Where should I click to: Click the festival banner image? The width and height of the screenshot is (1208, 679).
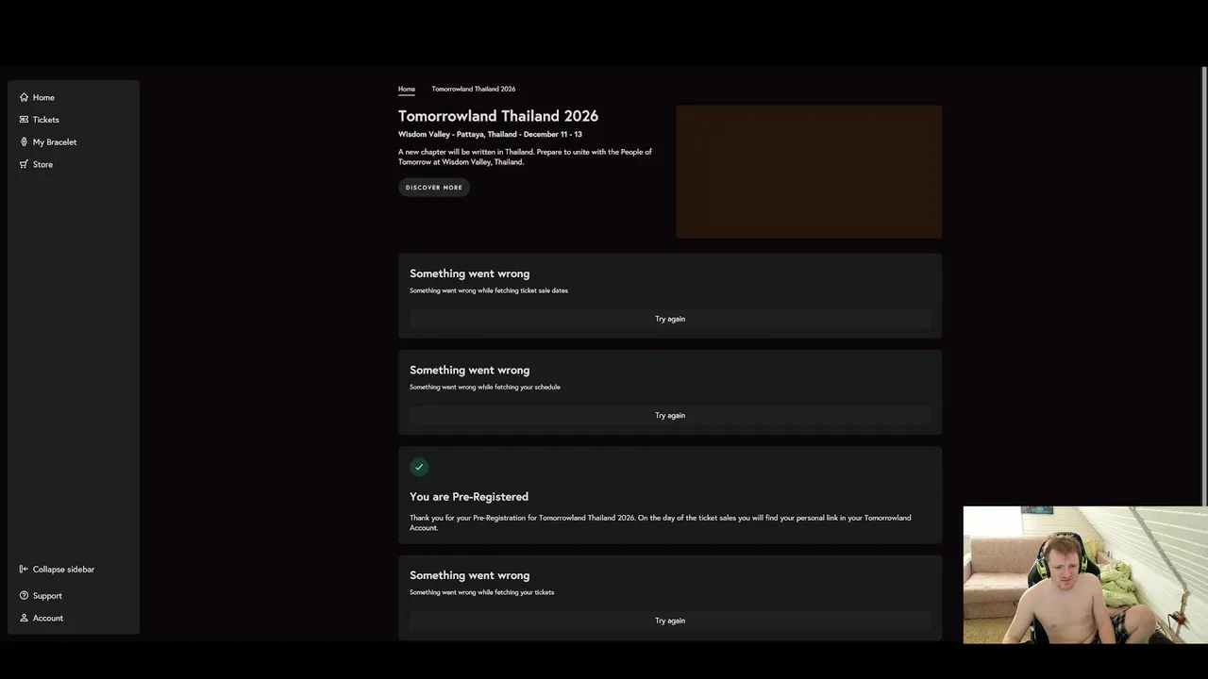(x=809, y=172)
